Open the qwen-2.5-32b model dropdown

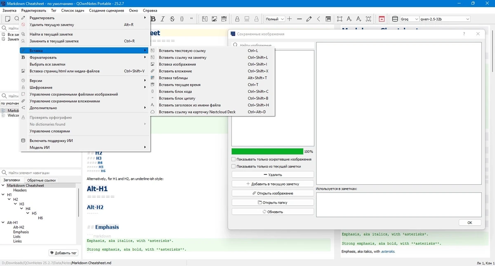tap(445, 19)
